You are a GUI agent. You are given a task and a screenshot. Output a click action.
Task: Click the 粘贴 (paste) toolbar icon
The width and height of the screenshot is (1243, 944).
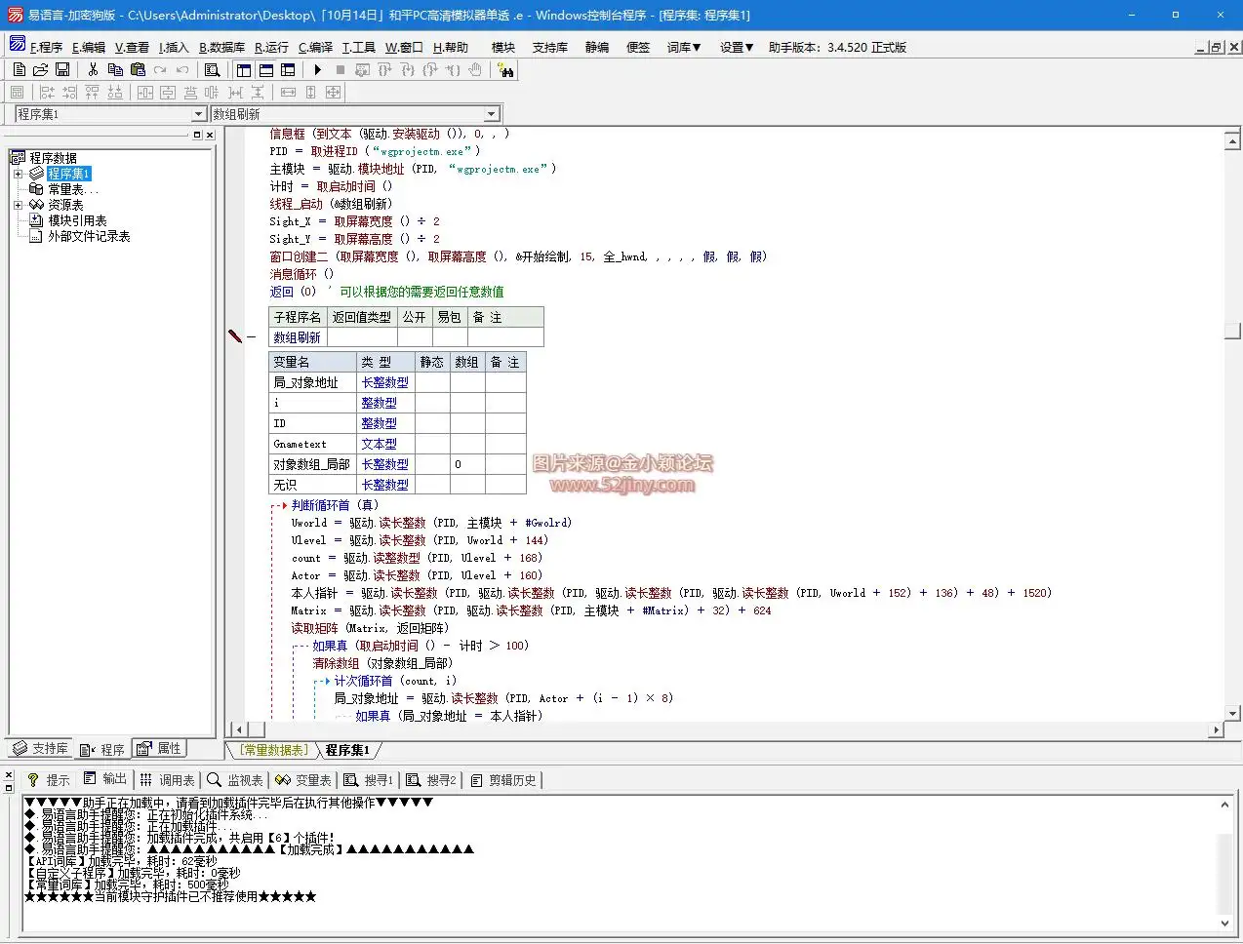point(138,69)
